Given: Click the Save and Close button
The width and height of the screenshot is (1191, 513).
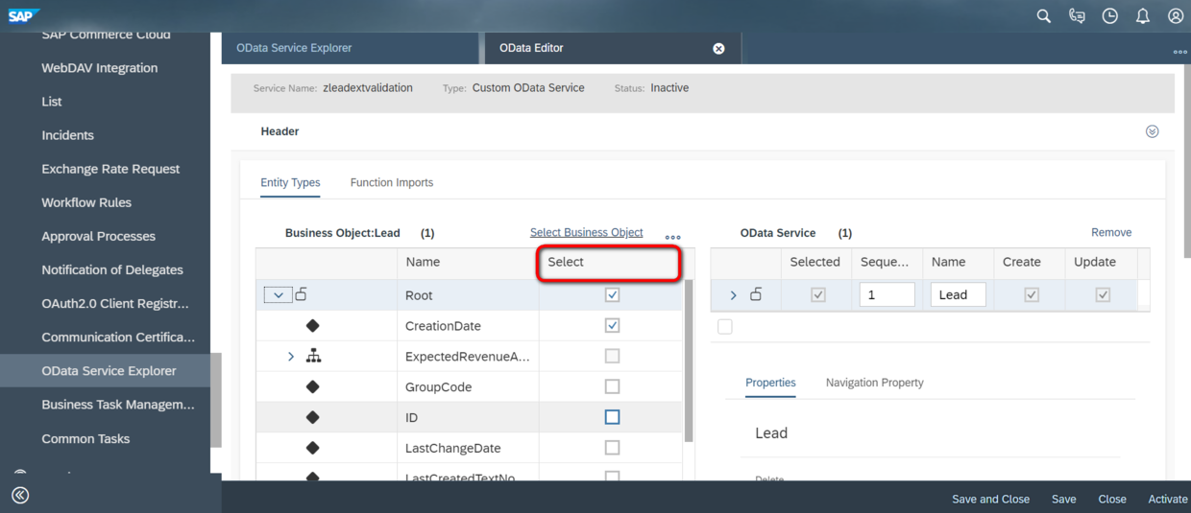Looking at the screenshot, I should (x=990, y=499).
